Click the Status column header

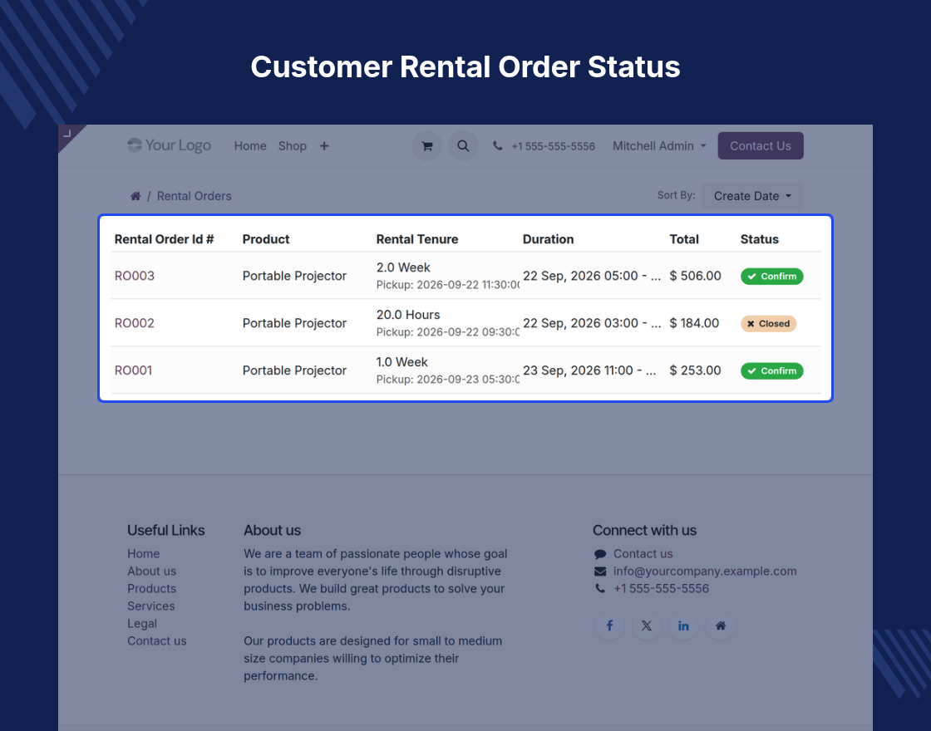coord(760,239)
